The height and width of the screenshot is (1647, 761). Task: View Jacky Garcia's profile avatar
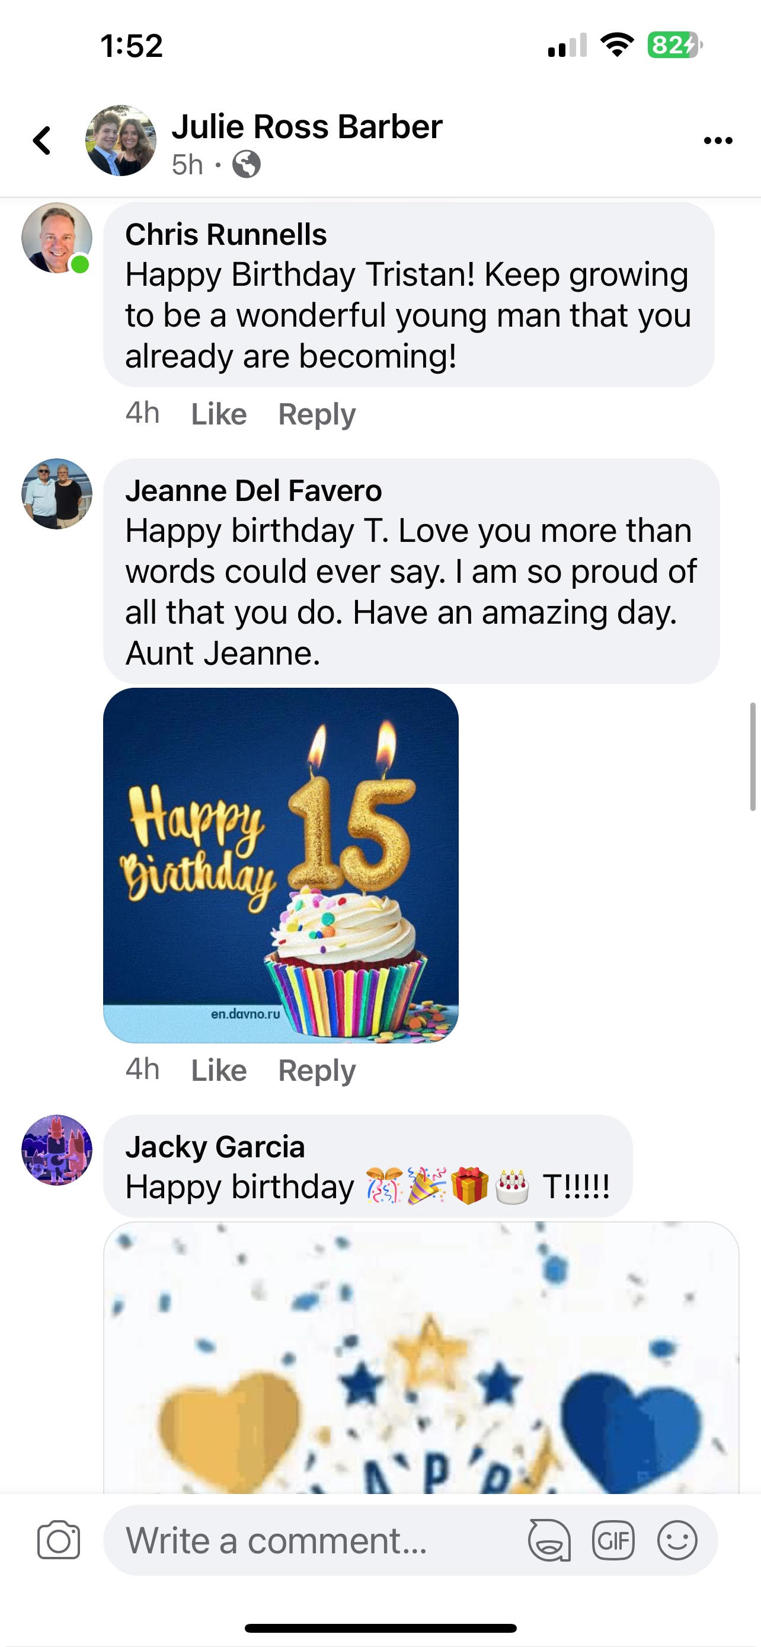57,1150
